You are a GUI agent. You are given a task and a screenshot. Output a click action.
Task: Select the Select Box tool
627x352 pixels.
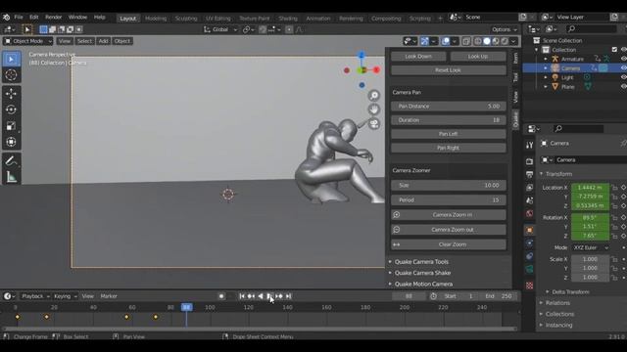click(x=11, y=59)
